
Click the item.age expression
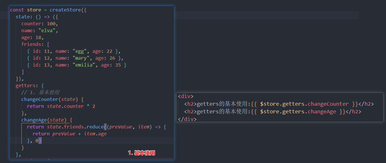[x=95, y=134]
